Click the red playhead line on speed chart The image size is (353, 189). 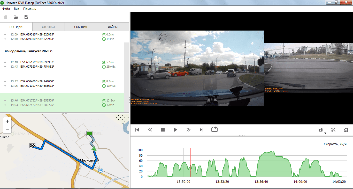[191, 162]
